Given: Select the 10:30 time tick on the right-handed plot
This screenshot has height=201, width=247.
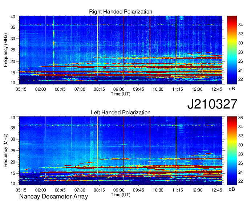Looking at the screenshot, I should (x=158, y=89).
